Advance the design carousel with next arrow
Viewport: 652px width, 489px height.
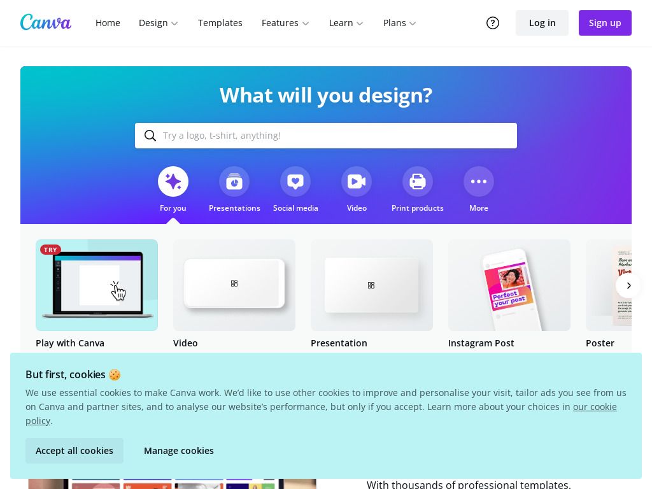coord(628,285)
